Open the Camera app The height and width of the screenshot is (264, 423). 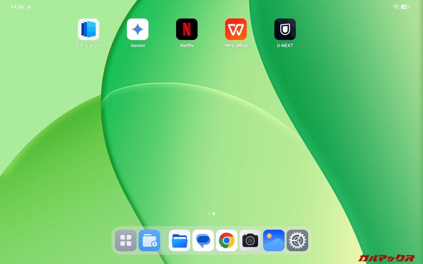click(x=250, y=241)
